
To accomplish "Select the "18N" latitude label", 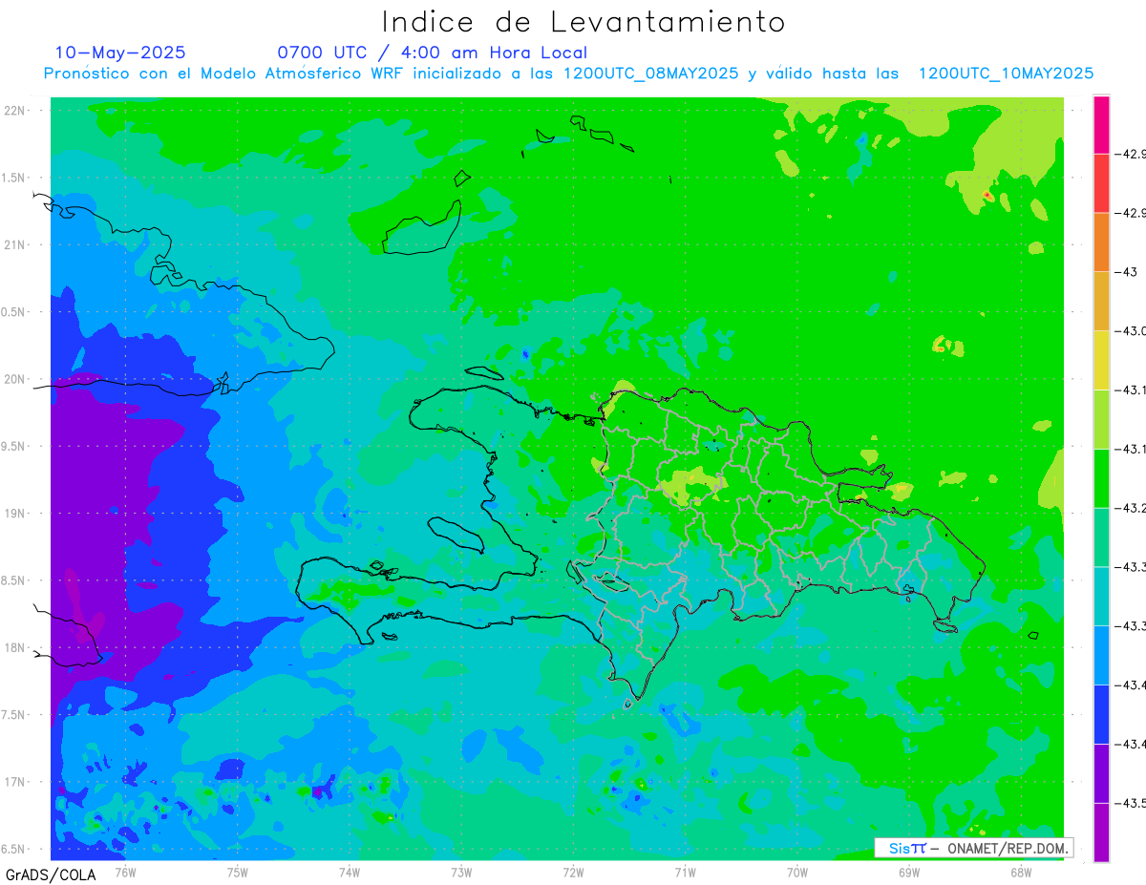I will (16, 647).
